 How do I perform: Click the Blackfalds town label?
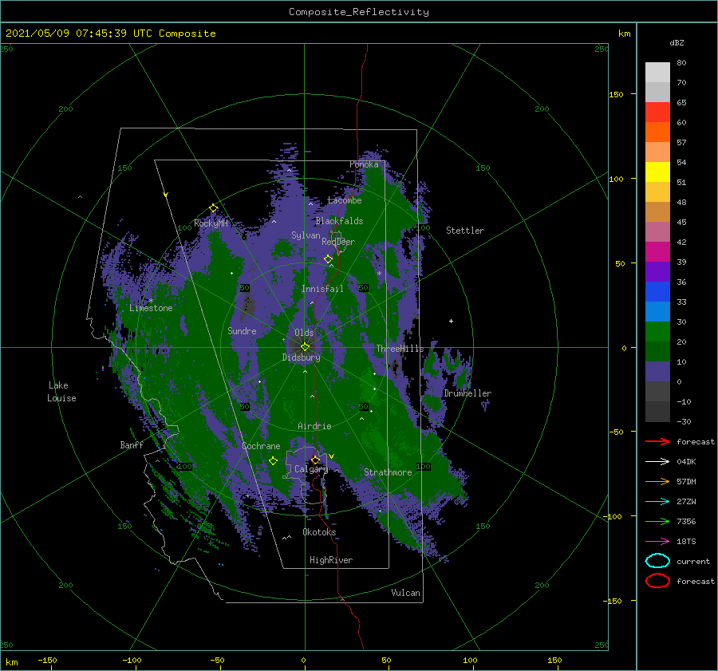coord(339,221)
